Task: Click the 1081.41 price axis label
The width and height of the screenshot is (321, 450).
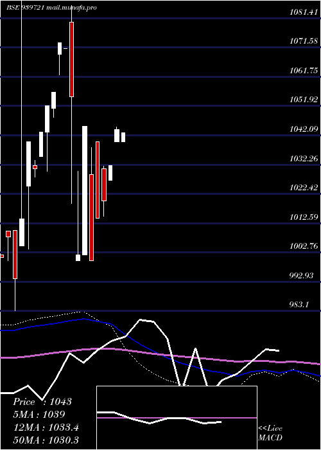Action: coord(304,12)
